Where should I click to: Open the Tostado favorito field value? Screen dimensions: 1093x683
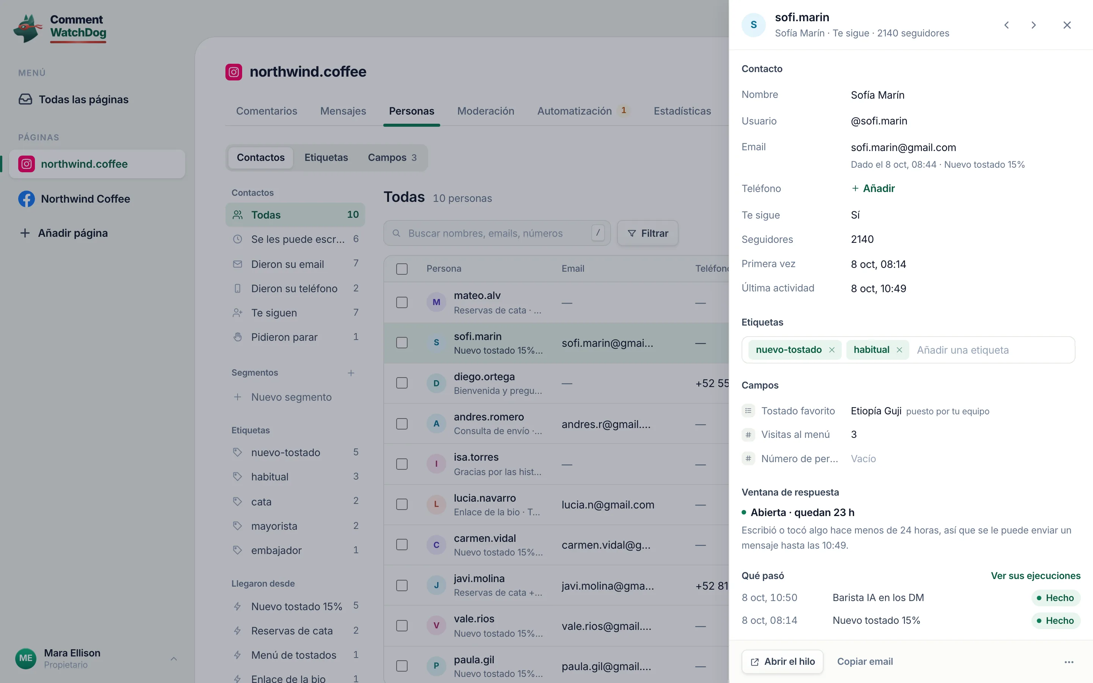click(876, 411)
